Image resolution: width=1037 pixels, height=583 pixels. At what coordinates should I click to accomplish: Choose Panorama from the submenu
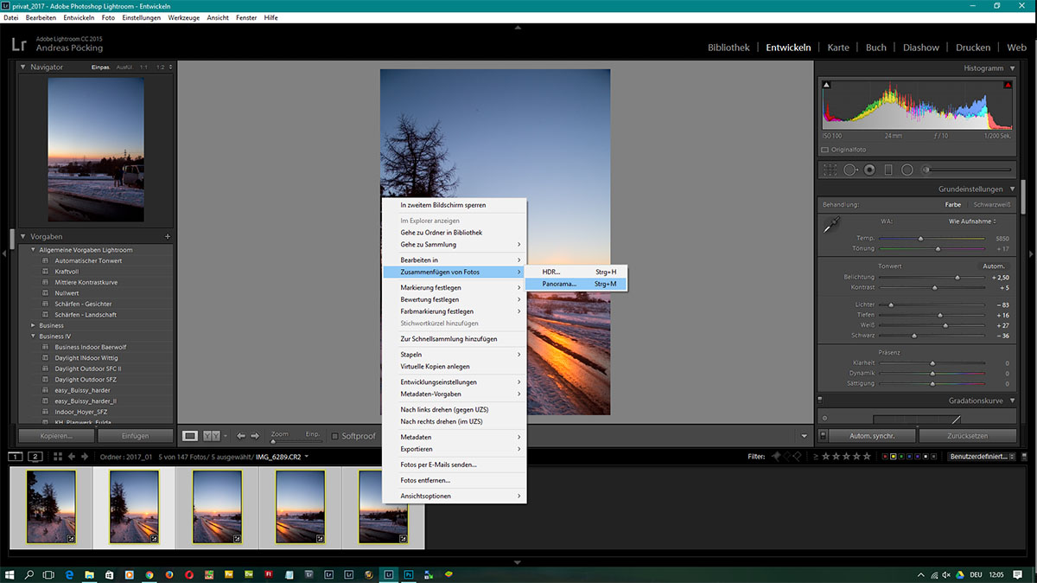click(559, 284)
